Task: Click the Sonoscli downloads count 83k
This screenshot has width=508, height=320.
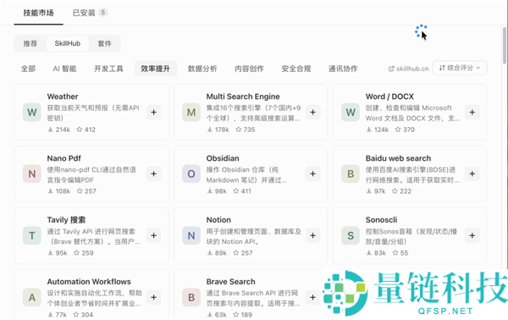Action: tap(376, 253)
